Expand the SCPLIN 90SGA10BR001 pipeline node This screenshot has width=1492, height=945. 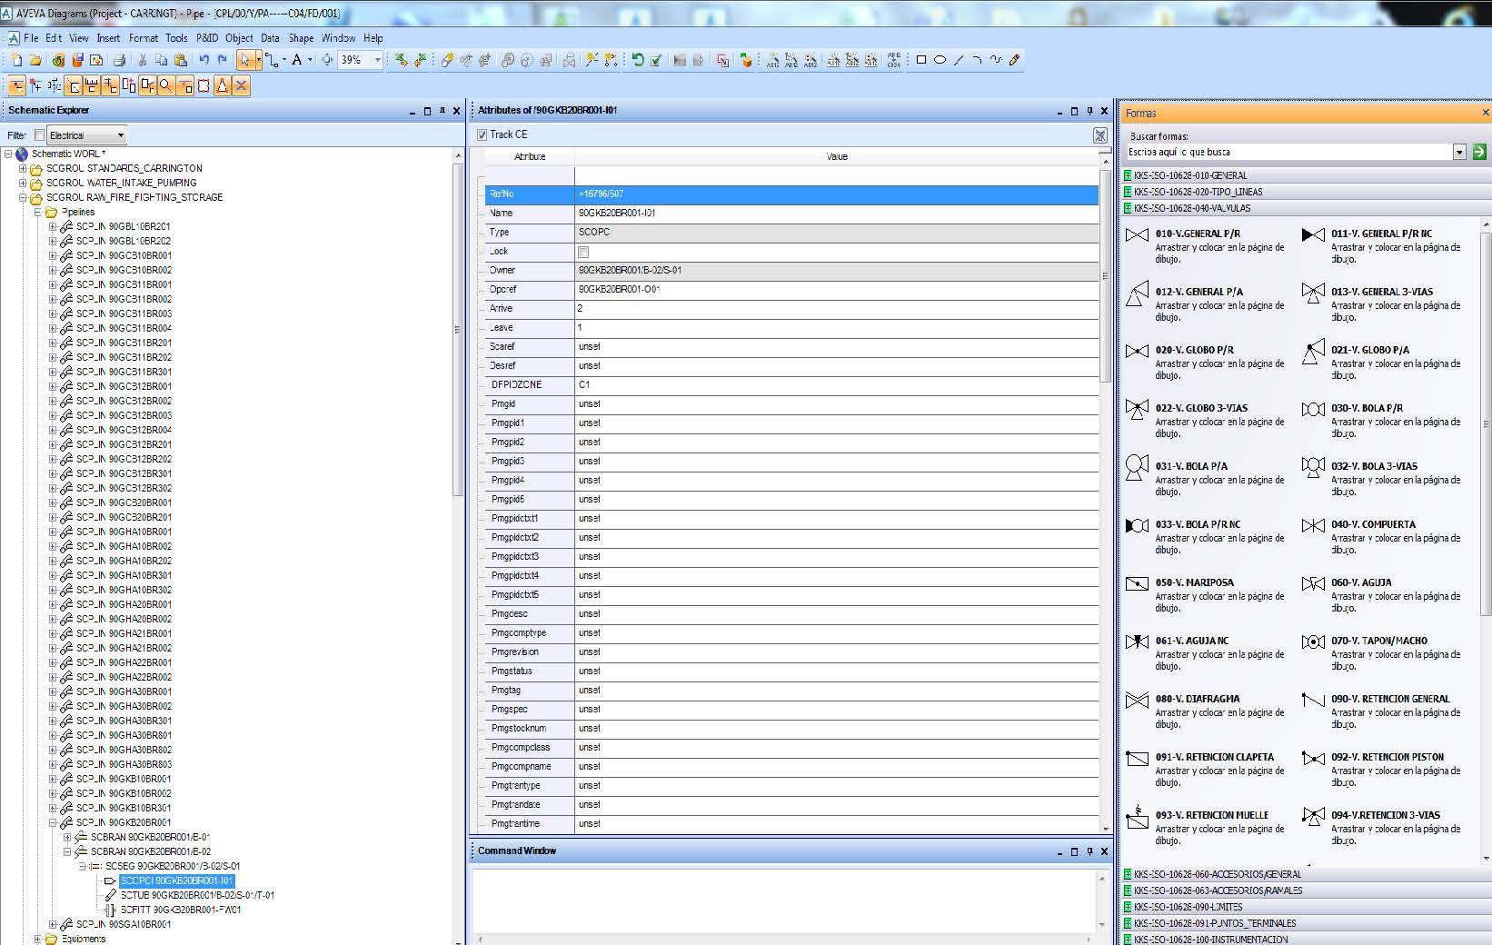[52, 924]
